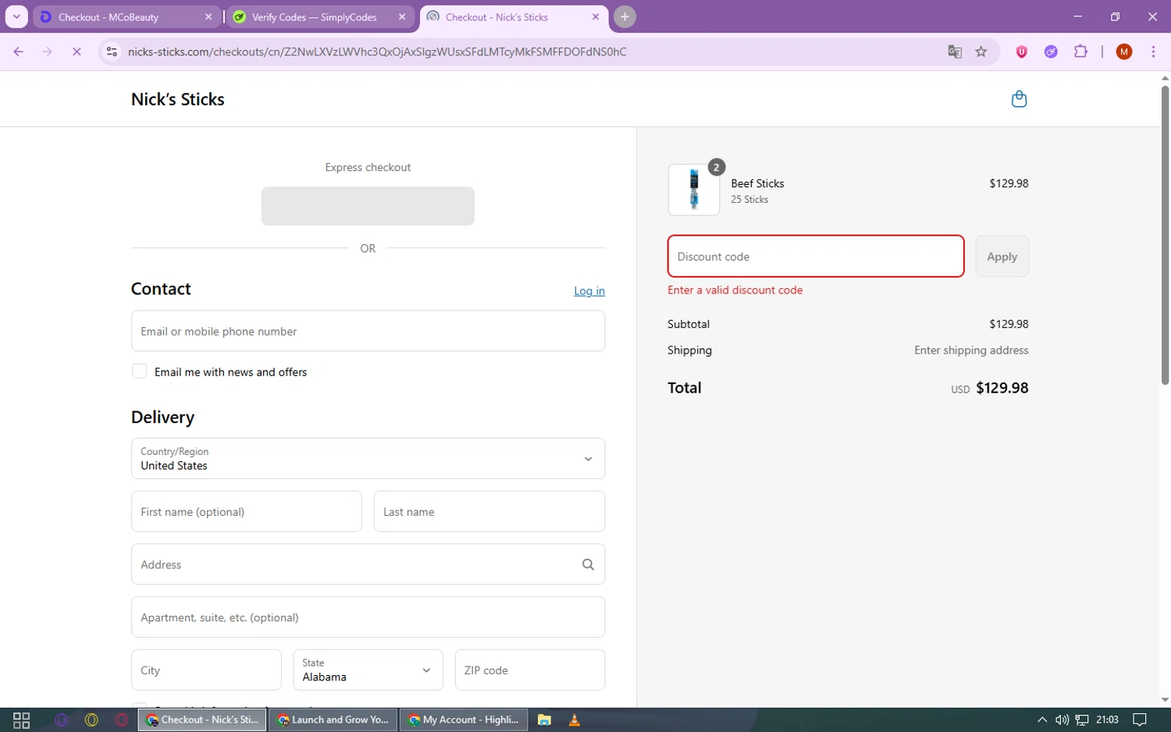
Task: Open My Account - Highli... taskbar window
Action: tap(464, 720)
